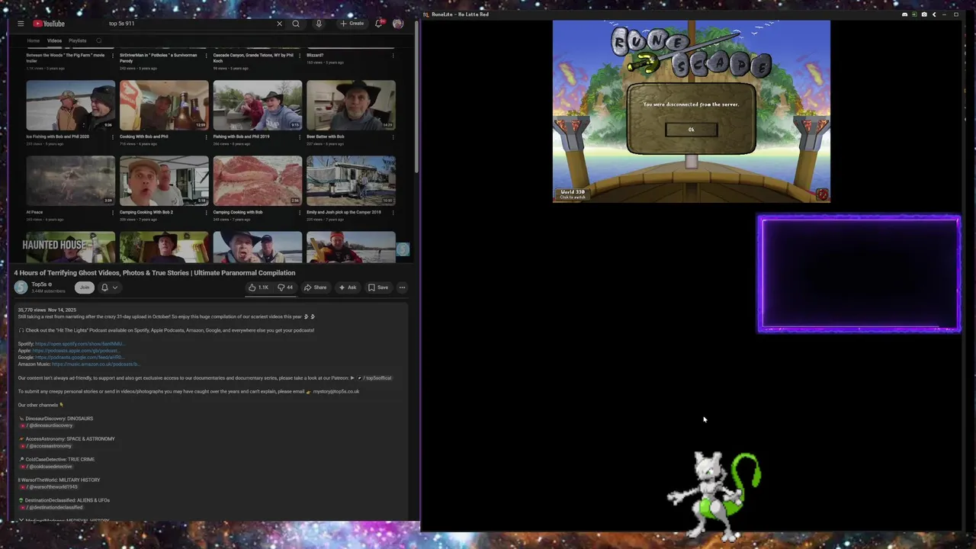The height and width of the screenshot is (549, 976).
Task: Open options for 'Between the Woods' video
Action: 113,56
